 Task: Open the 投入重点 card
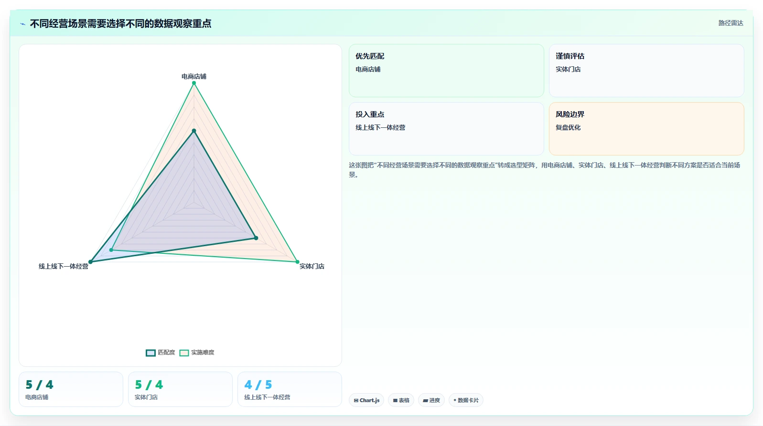[446, 129]
